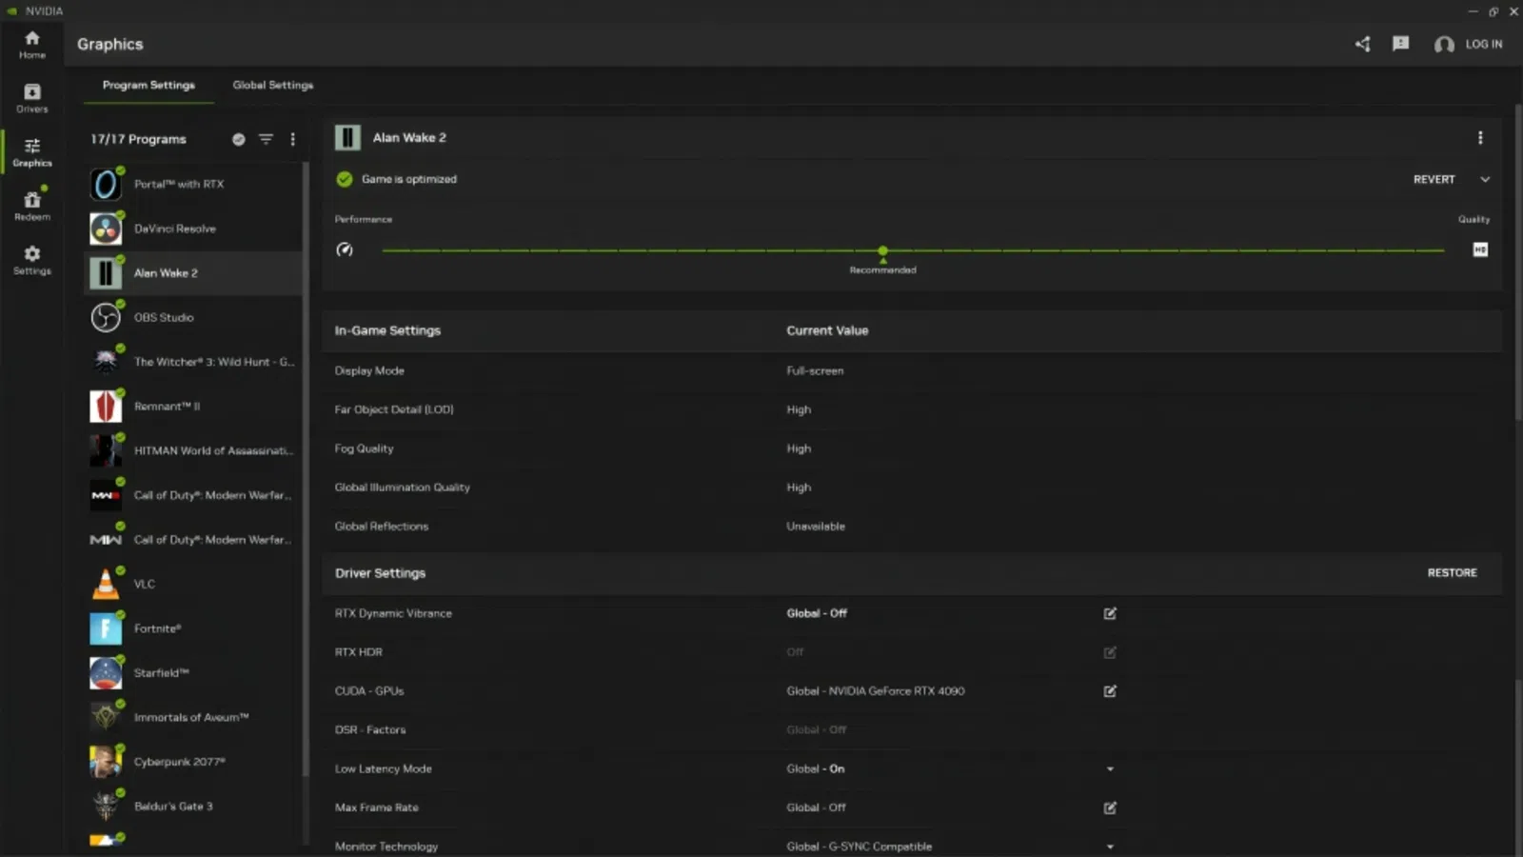Edit the RTX Dynamic Vibrance setting
1523x857 pixels.
coord(1110,613)
